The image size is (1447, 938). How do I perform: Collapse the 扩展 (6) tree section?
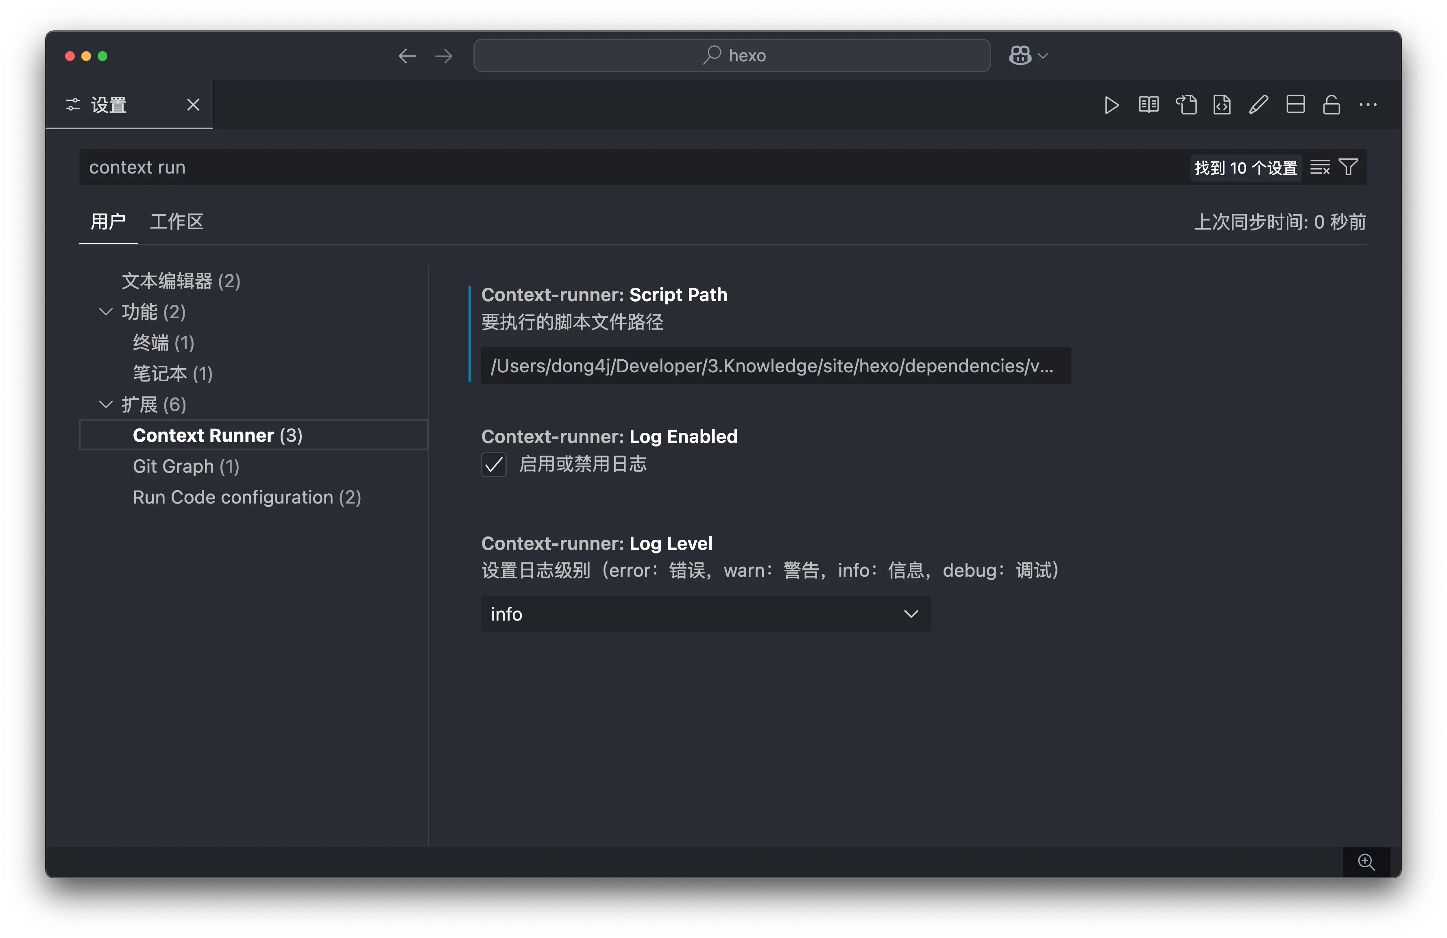(x=106, y=405)
